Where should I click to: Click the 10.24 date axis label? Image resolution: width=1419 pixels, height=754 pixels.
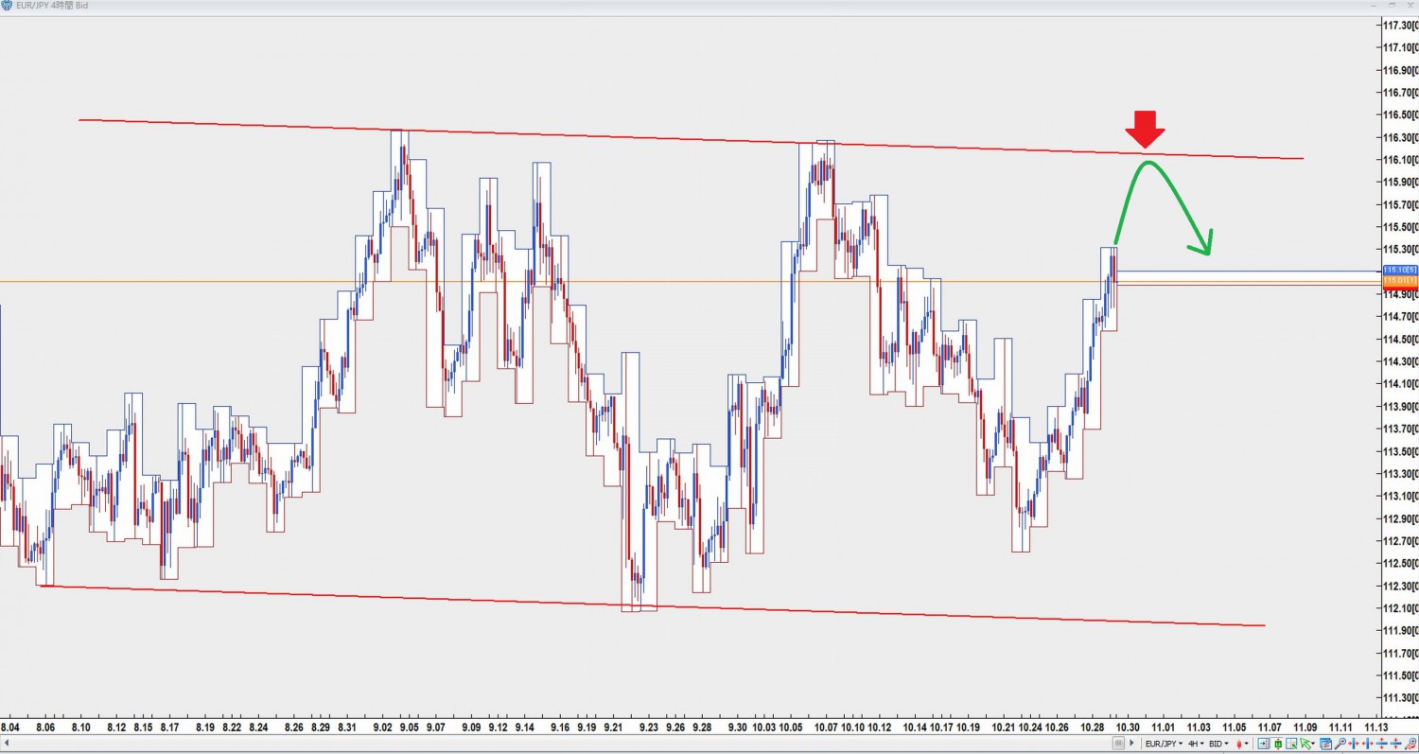click(1030, 728)
